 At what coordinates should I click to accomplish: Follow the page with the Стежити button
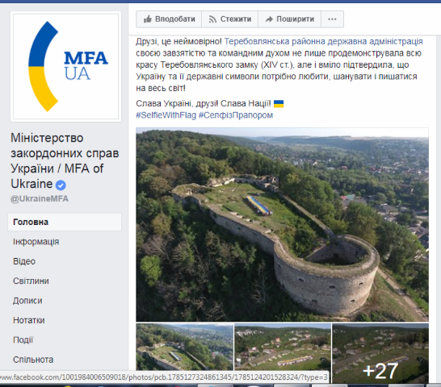click(x=229, y=19)
